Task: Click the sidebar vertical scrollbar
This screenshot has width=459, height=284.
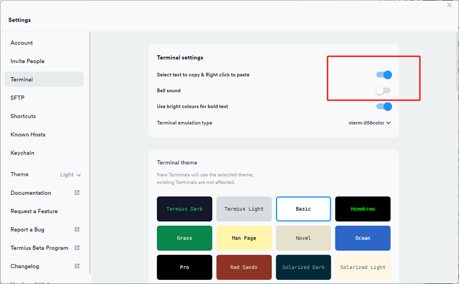Action: click(x=90, y=153)
